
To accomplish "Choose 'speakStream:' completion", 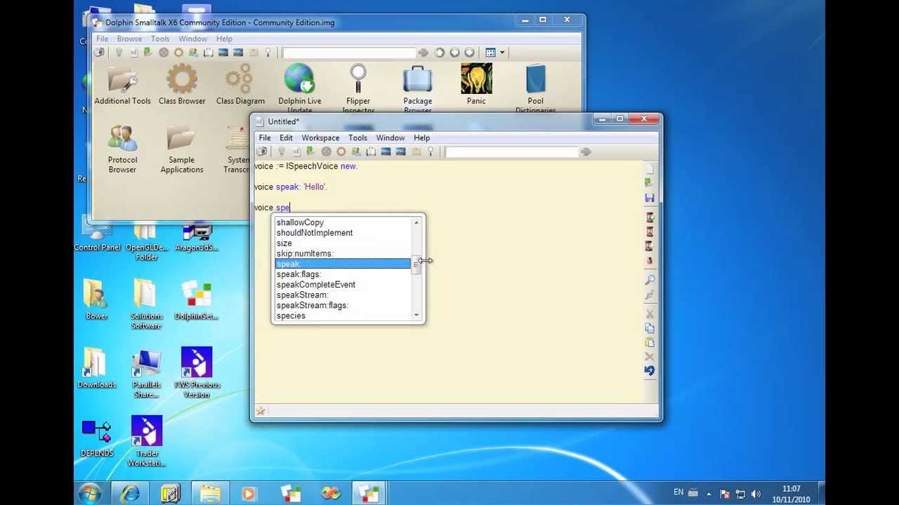I will 343,295.
